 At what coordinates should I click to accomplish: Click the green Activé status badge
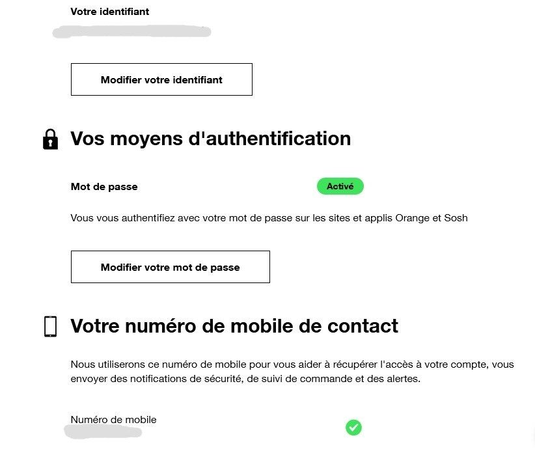(x=340, y=187)
